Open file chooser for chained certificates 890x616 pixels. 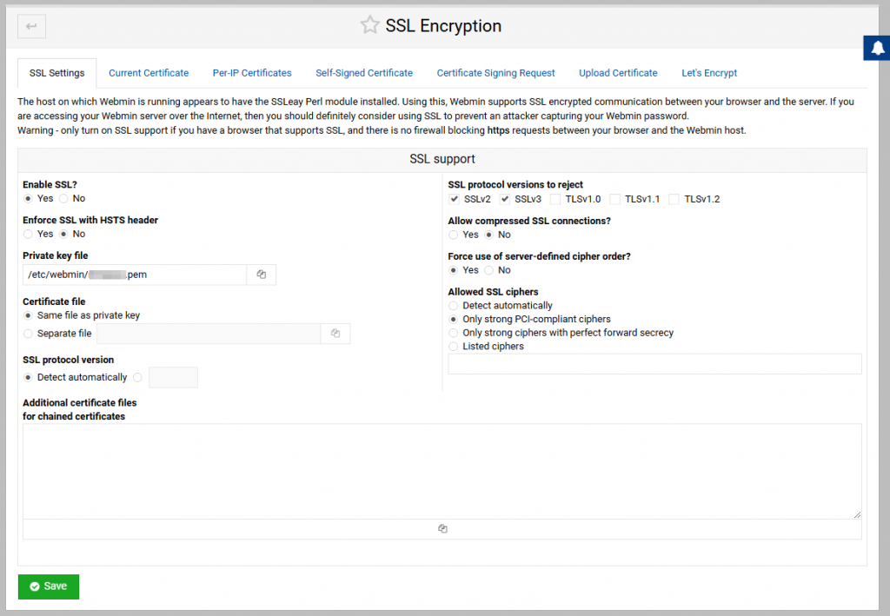(442, 528)
